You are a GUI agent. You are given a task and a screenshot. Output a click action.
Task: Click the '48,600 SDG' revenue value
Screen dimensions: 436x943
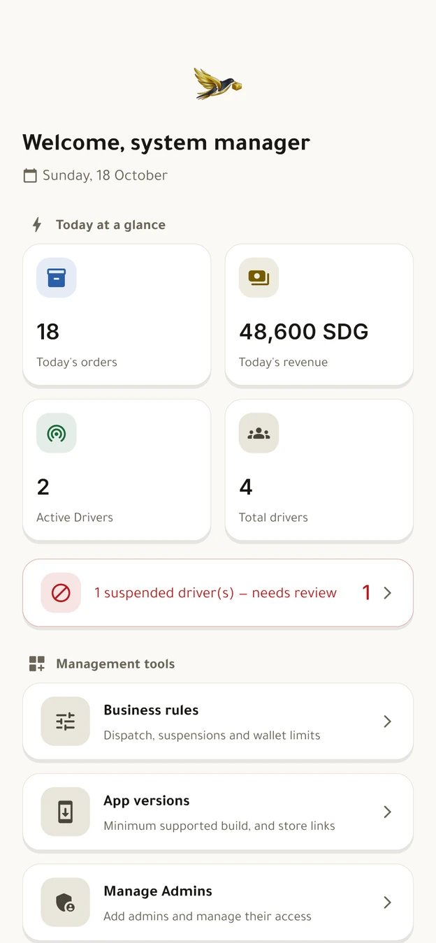[304, 332]
